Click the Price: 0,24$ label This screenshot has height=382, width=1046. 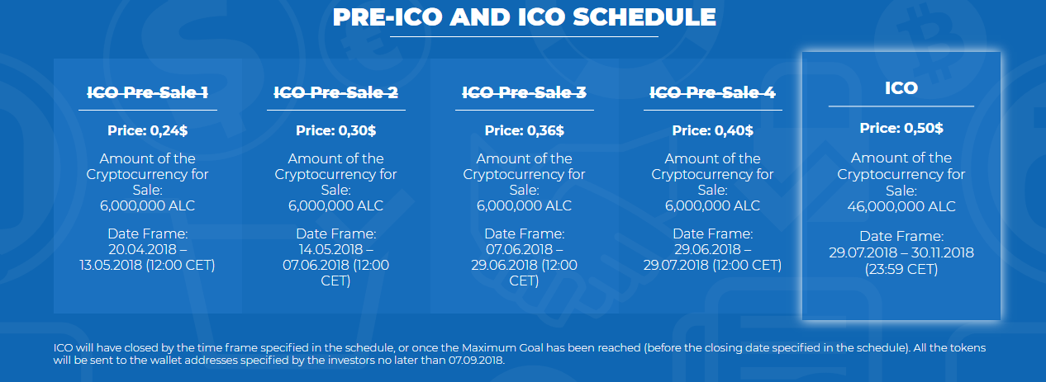pyautogui.click(x=147, y=130)
